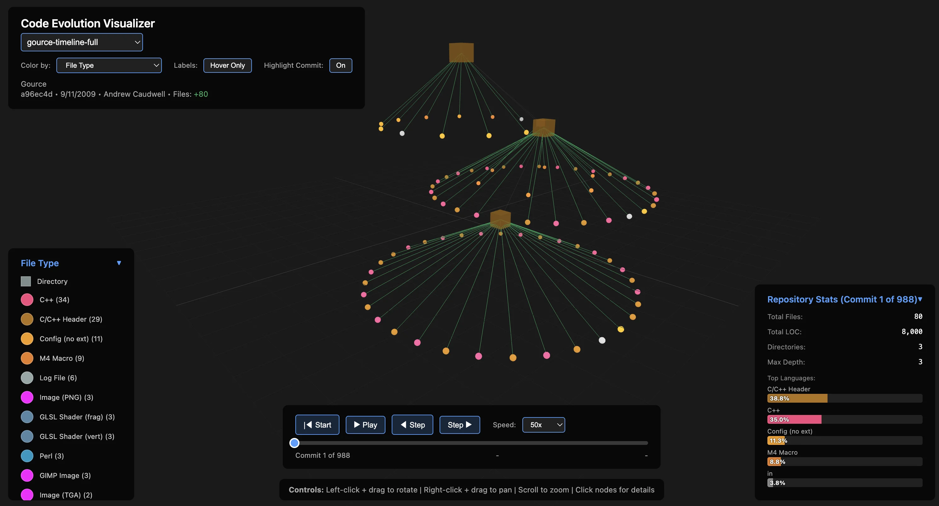Step backward one commit

tap(412, 425)
